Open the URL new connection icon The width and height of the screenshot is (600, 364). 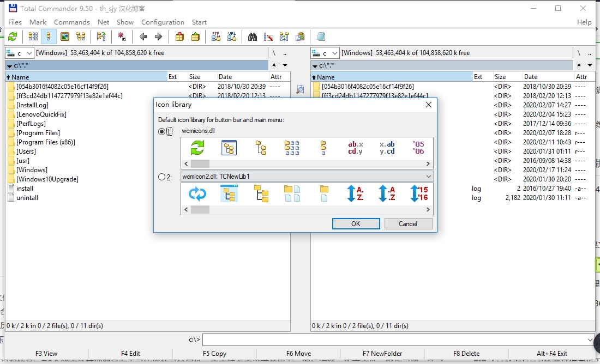coord(232,37)
